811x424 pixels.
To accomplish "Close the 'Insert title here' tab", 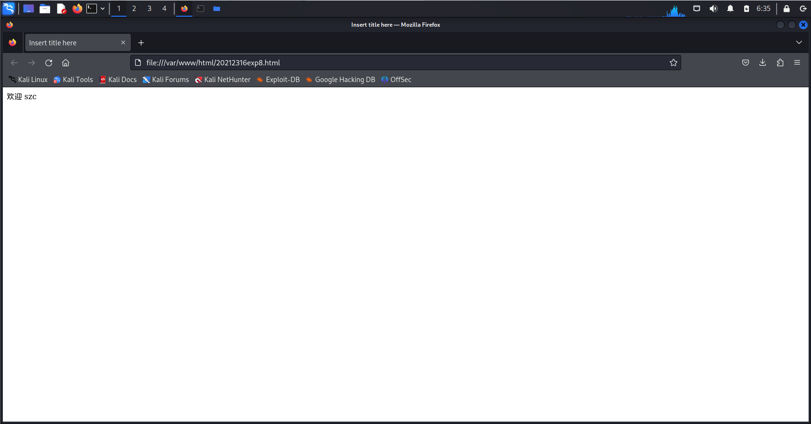I will click(123, 42).
